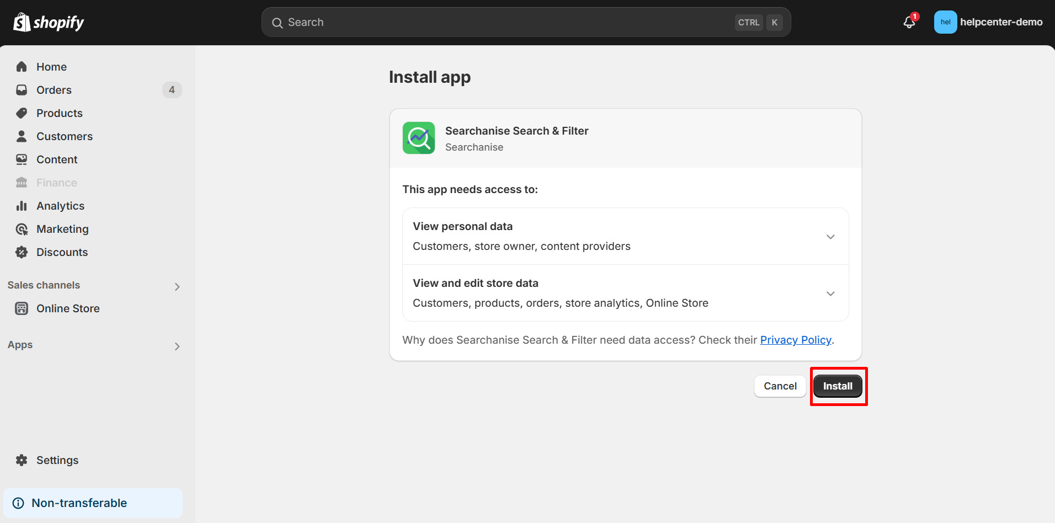Cancel the app installation

click(780, 386)
